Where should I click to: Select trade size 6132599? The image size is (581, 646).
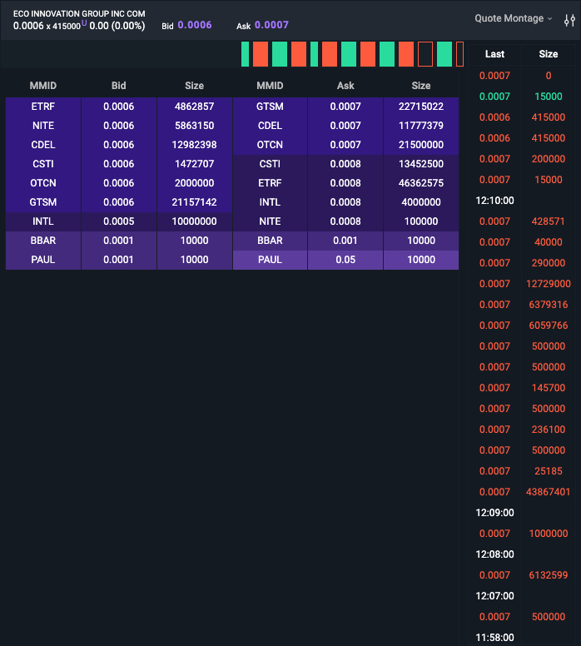[548, 575]
